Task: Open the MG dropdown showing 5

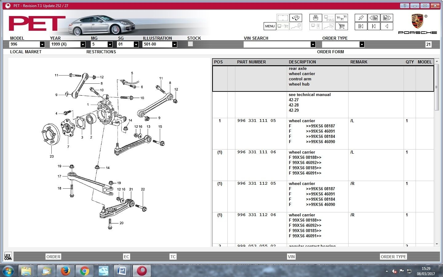Action: click(x=110, y=44)
